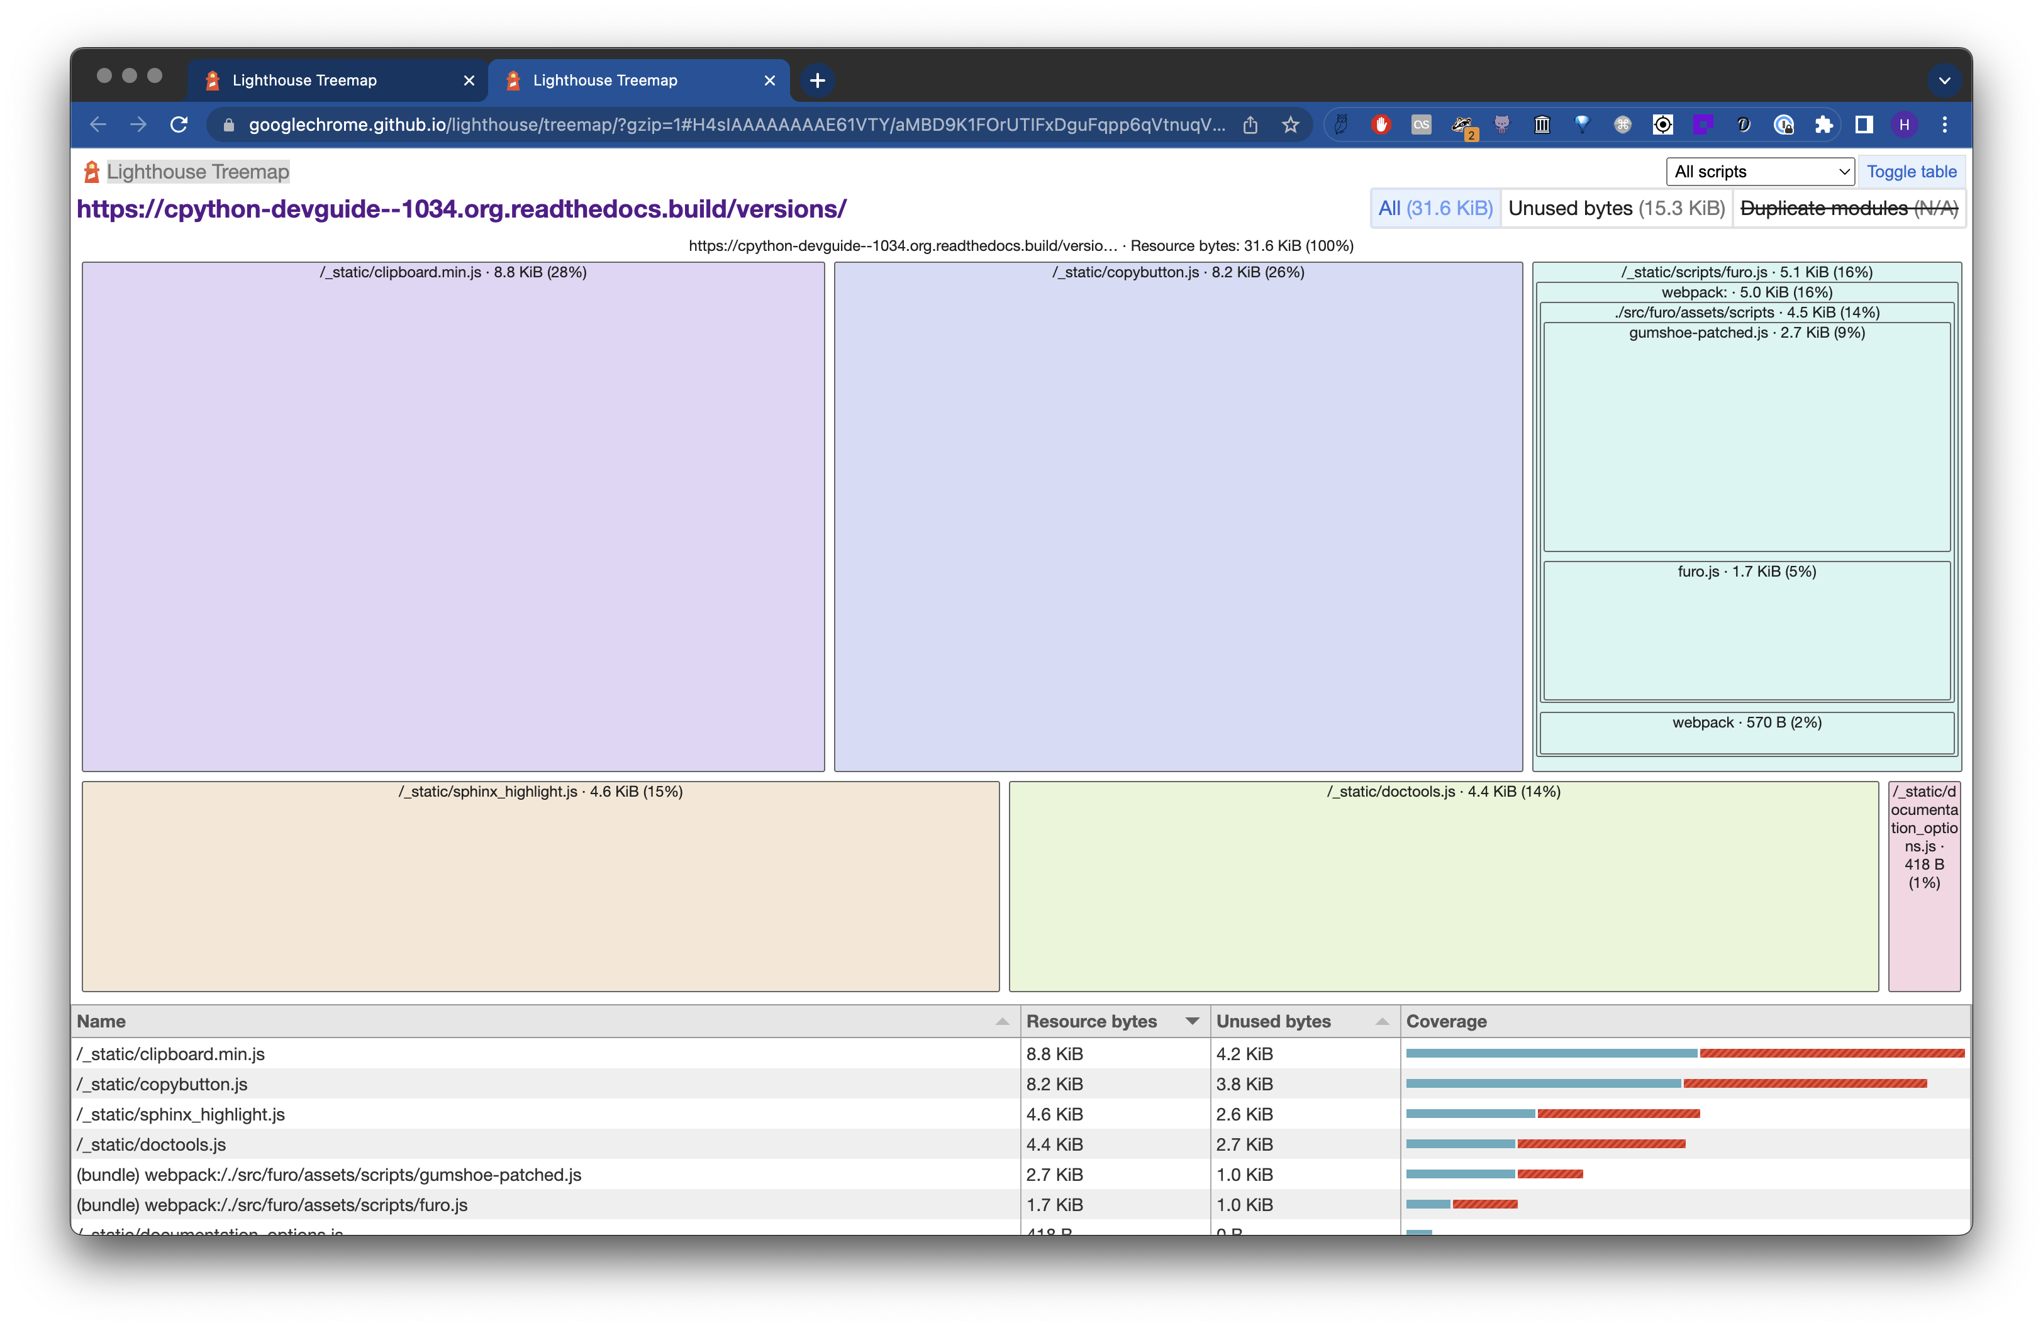Viewport: 2043px width, 1328px height.
Task: Open the command-key symbol extension icon
Action: coord(1622,125)
